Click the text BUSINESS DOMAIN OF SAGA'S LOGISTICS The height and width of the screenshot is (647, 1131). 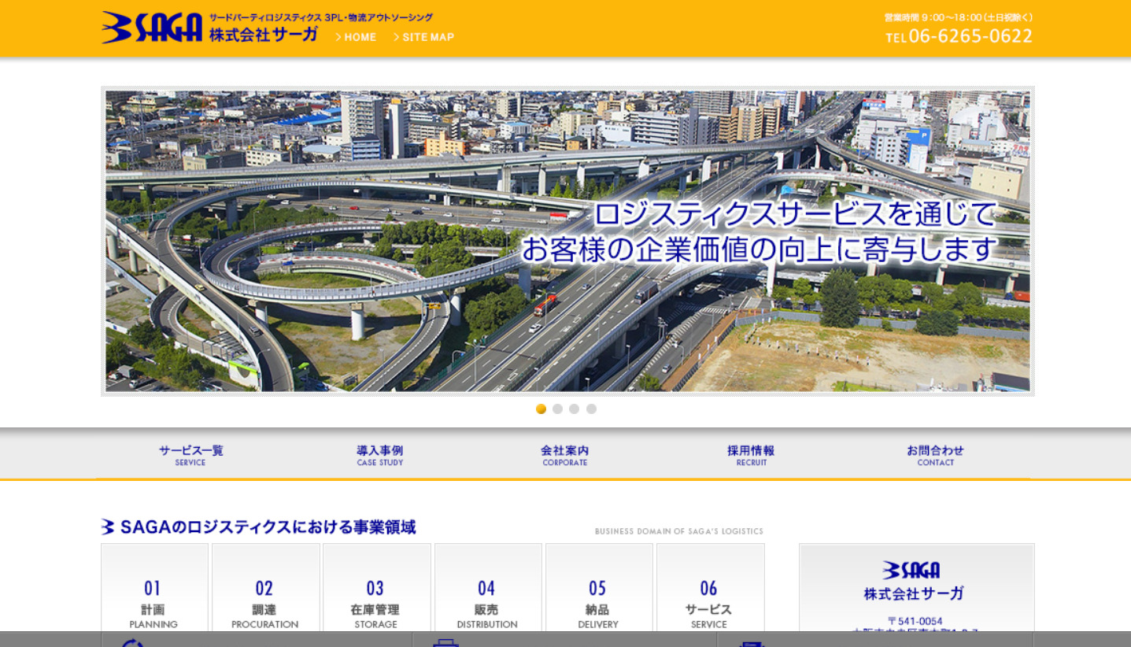click(x=678, y=531)
